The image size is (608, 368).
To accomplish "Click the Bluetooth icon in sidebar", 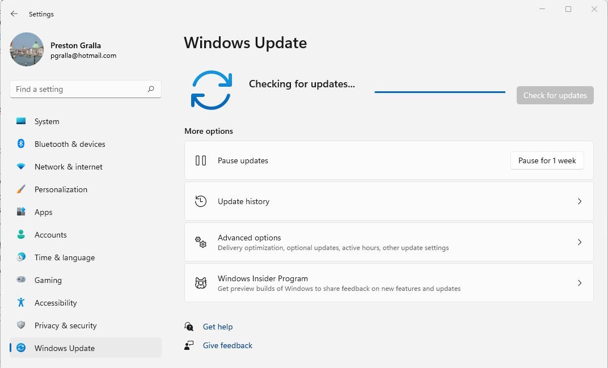I will (21, 144).
